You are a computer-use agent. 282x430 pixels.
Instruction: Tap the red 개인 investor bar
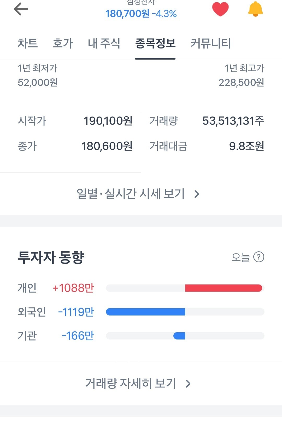224,288
